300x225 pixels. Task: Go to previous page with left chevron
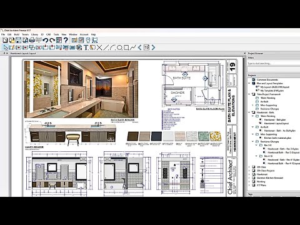pyautogui.click(x=139, y=47)
